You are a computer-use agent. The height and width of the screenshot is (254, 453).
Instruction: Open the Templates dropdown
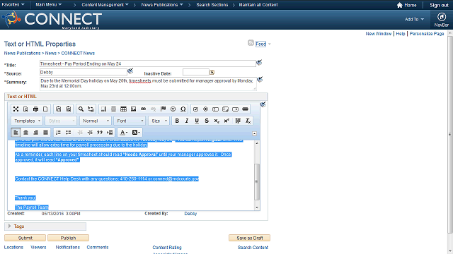pos(27,121)
